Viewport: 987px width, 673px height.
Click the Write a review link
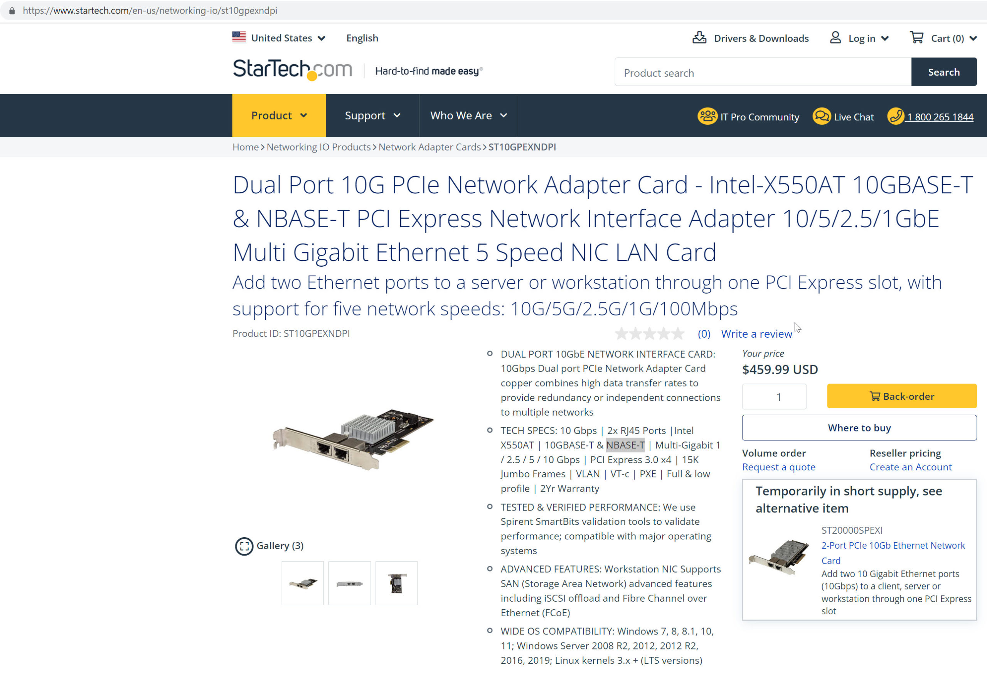756,334
